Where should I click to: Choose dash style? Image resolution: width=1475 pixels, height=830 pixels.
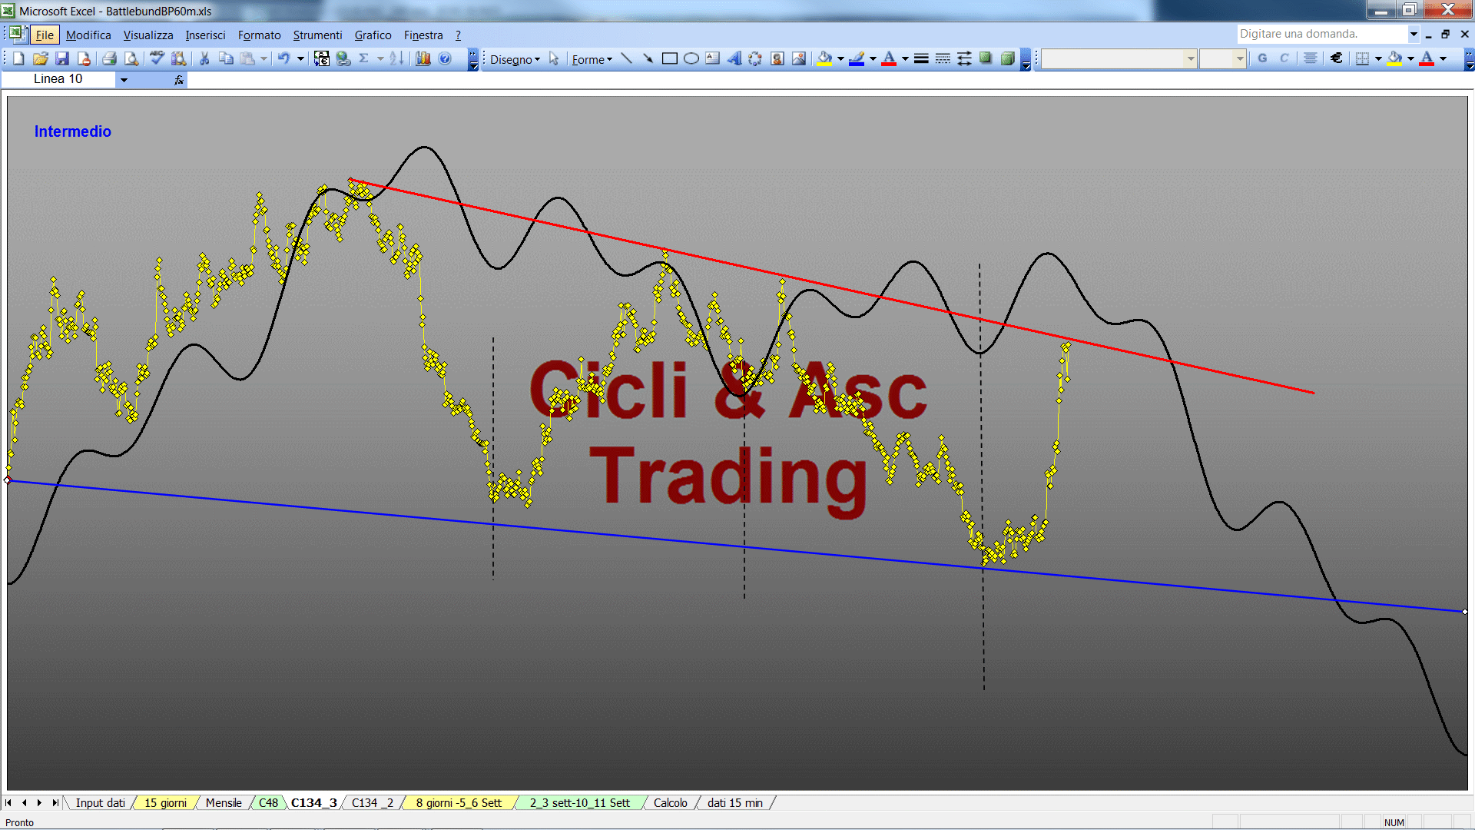click(943, 58)
